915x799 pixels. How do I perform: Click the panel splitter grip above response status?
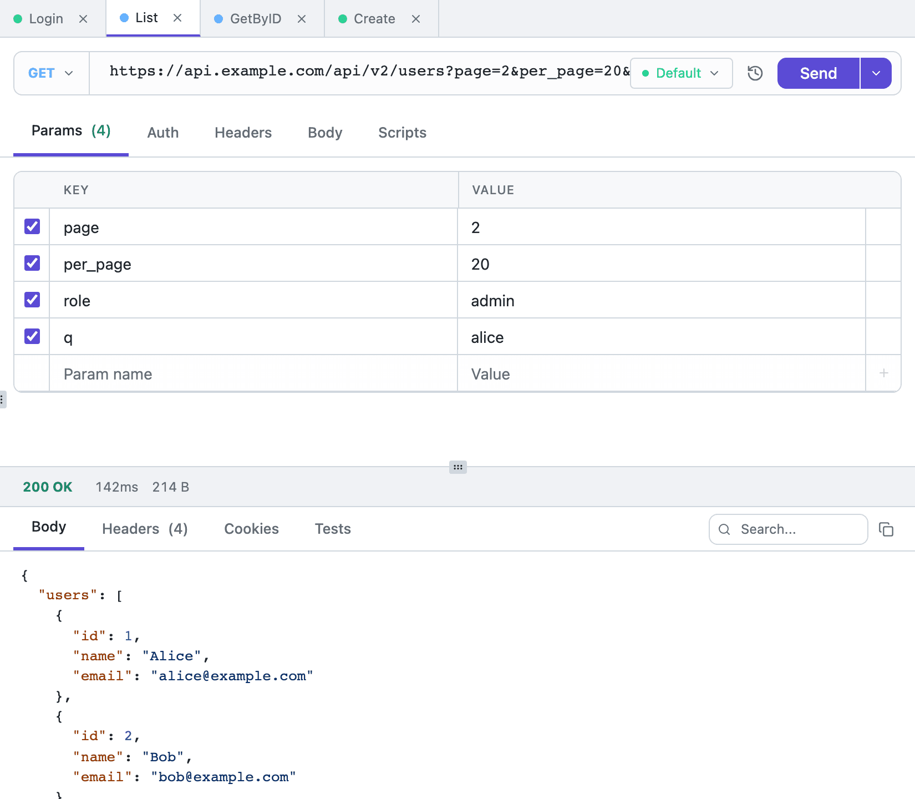pyautogui.click(x=458, y=467)
